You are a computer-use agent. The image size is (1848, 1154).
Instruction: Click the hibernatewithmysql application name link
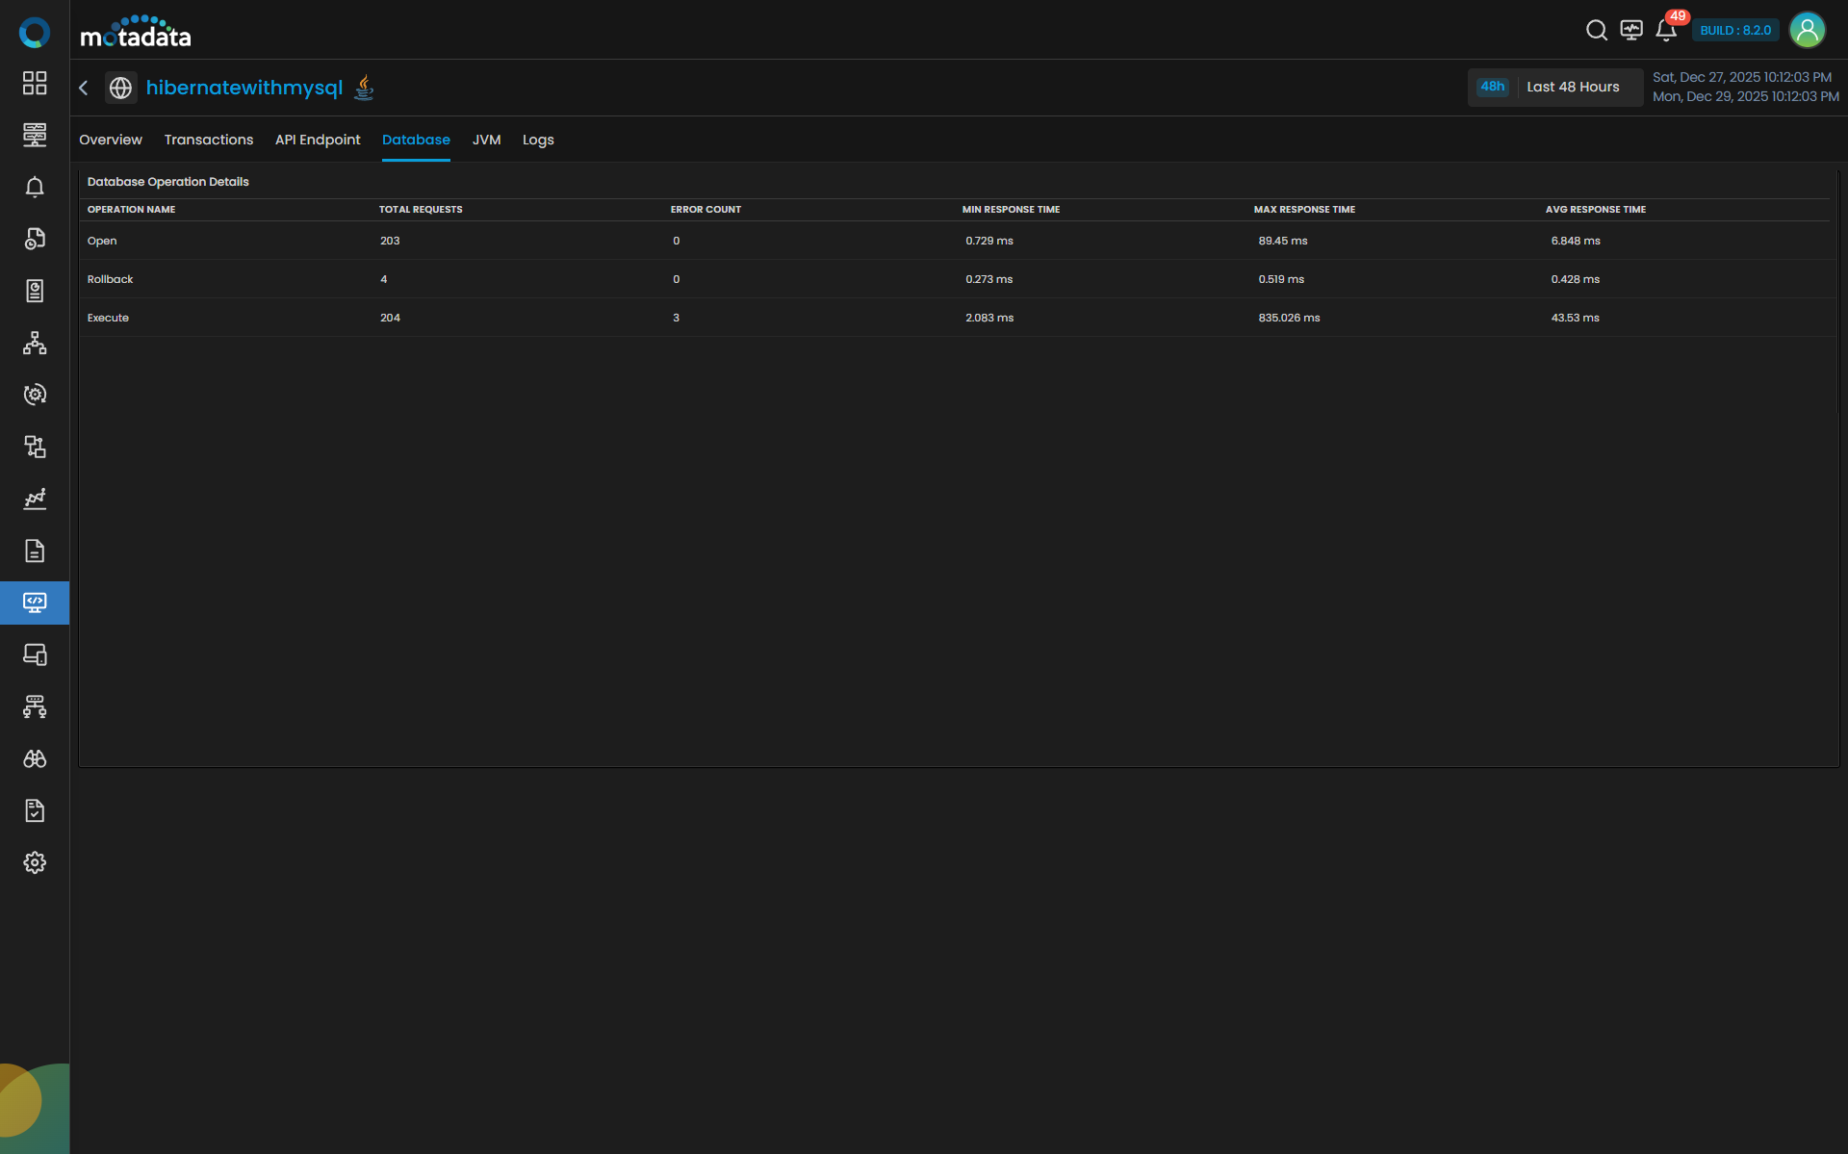point(244,89)
